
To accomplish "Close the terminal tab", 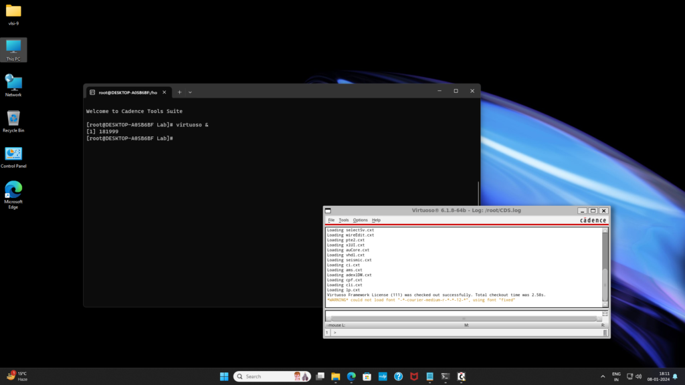I will click(165, 92).
